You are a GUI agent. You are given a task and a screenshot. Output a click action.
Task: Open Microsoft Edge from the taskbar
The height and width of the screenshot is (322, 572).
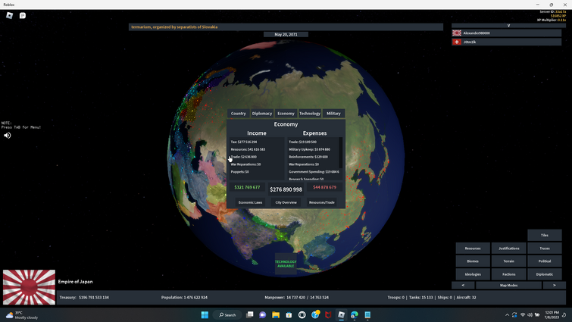[x=355, y=314]
